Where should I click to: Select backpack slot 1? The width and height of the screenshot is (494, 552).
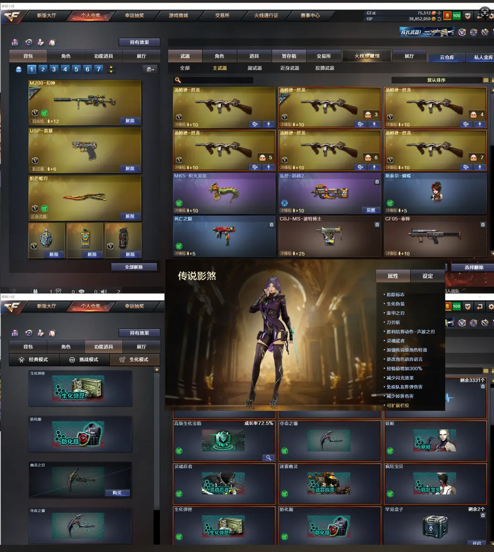[32, 69]
